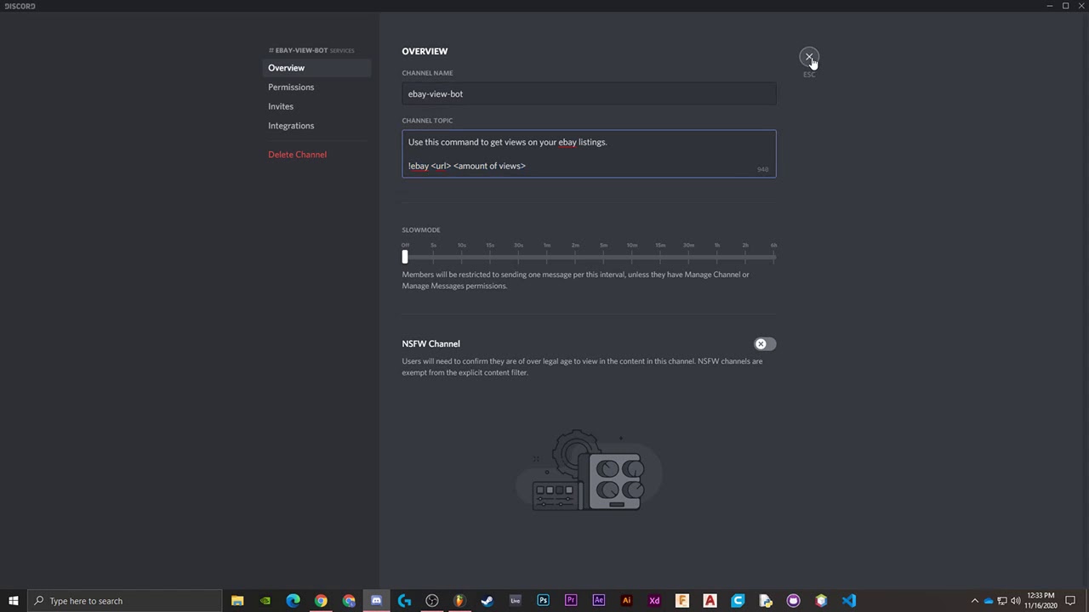
Task: Click the slowmode slider handle at Off
Action: click(405, 256)
